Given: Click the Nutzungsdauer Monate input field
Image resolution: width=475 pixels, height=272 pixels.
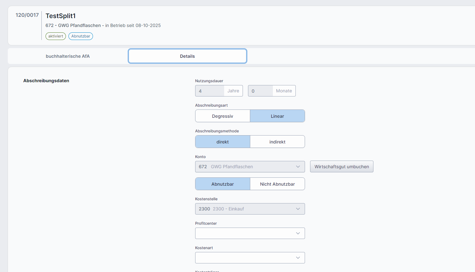Looking at the screenshot, I should tap(260, 91).
